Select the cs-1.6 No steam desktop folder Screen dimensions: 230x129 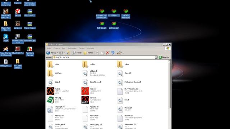click(18, 64)
